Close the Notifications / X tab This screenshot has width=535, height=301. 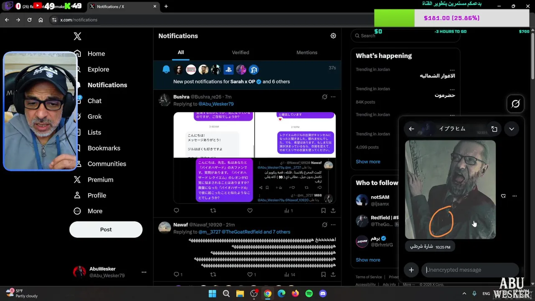coord(155,6)
